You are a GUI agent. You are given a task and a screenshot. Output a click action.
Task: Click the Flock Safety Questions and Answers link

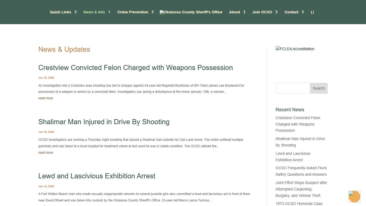point(301,171)
